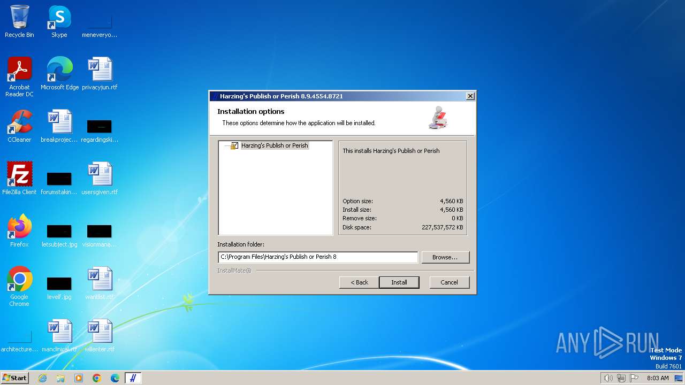The width and height of the screenshot is (685, 385).
Task: Close the Publish or Perish installer window
Action: pyautogui.click(x=470, y=96)
